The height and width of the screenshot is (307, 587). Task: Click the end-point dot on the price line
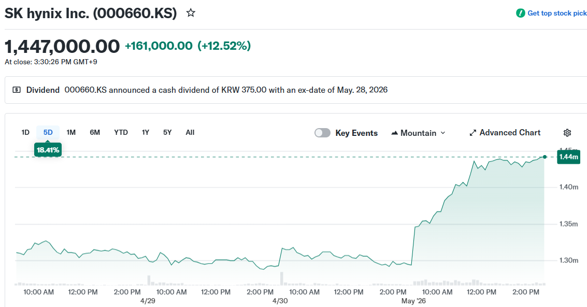point(545,157)
